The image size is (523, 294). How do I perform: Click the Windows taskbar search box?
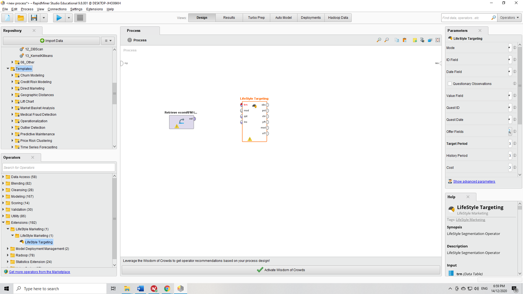click(60, 289)
